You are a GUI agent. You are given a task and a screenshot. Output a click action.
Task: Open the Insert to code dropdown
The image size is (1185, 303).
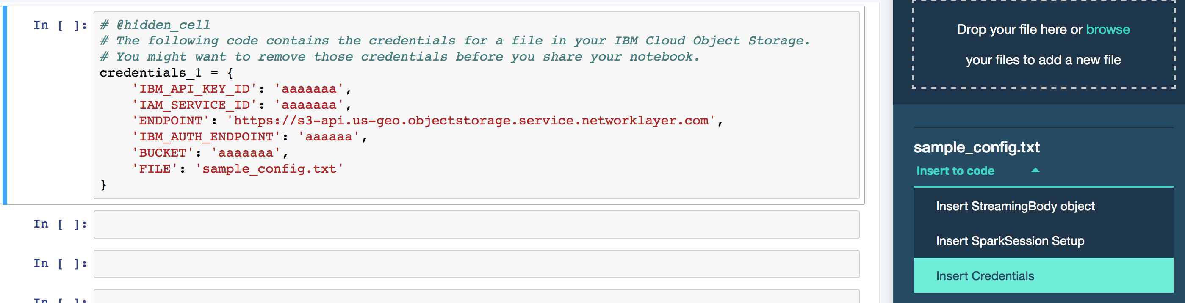coord(955,171)
